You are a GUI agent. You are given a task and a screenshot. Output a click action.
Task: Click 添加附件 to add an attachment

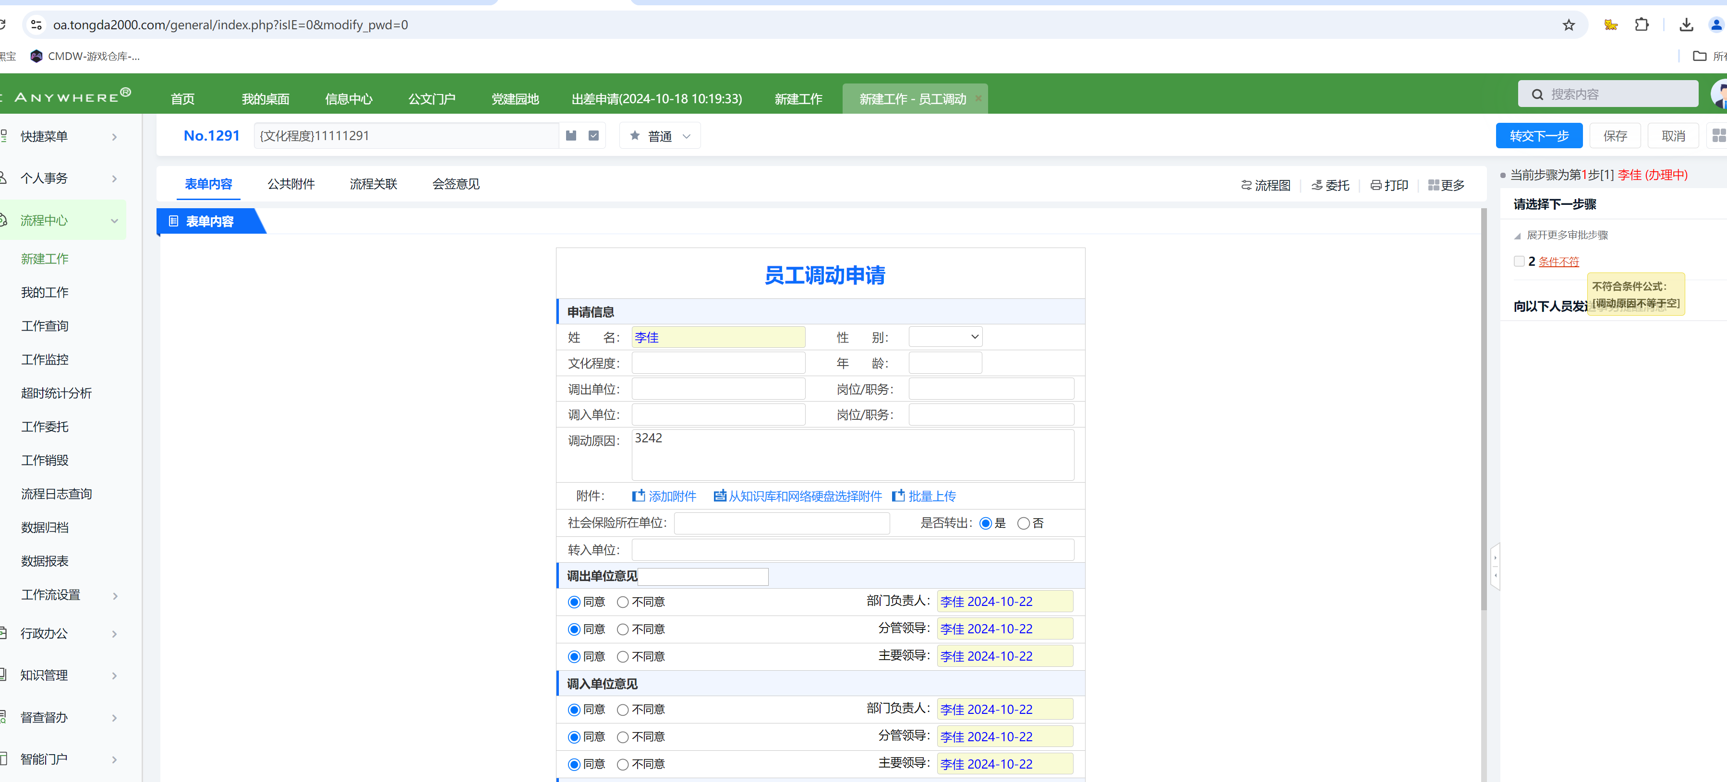click(664, 496)
